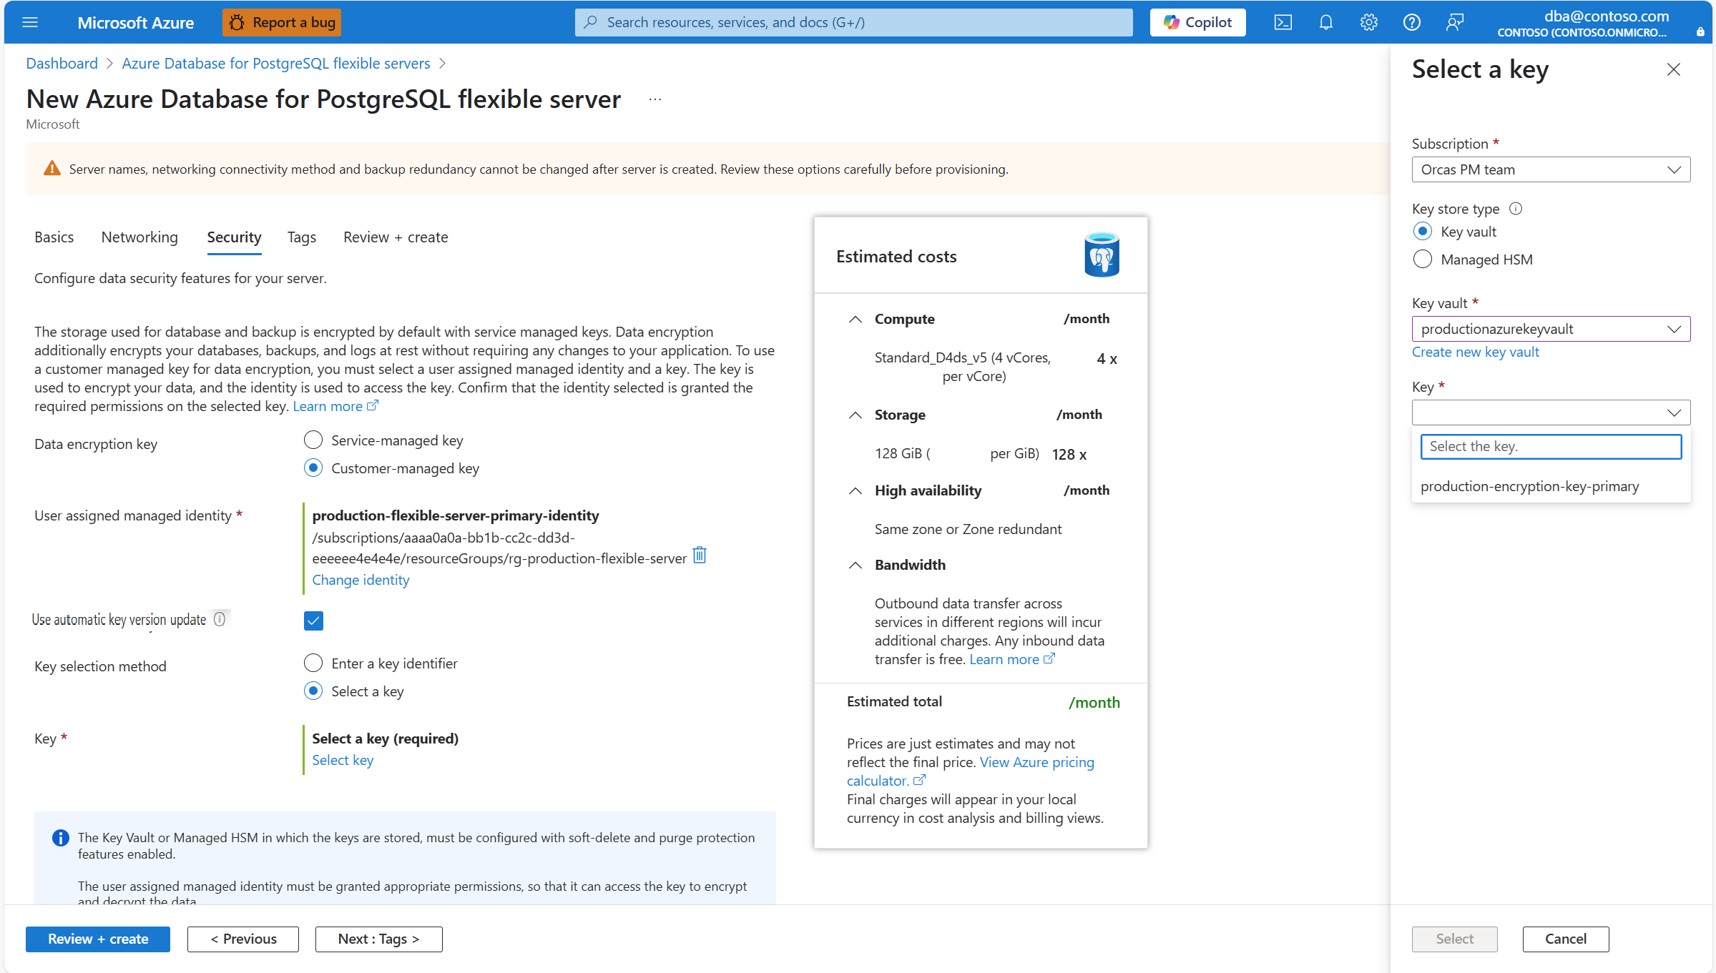
Task: Open the Cloud Shell terminal
Action: coord(1283,22)
